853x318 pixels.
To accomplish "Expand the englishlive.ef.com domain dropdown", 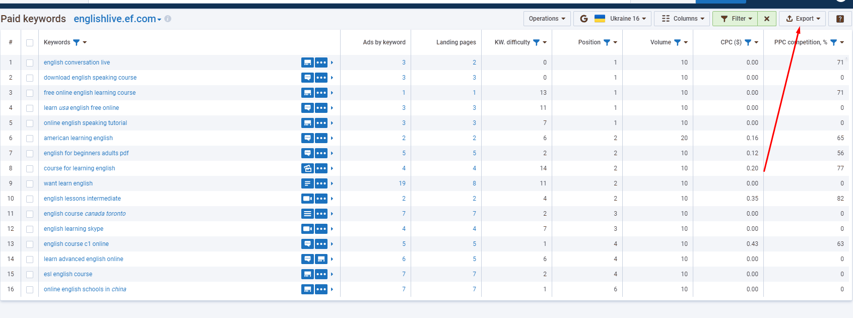I will 159,20.
